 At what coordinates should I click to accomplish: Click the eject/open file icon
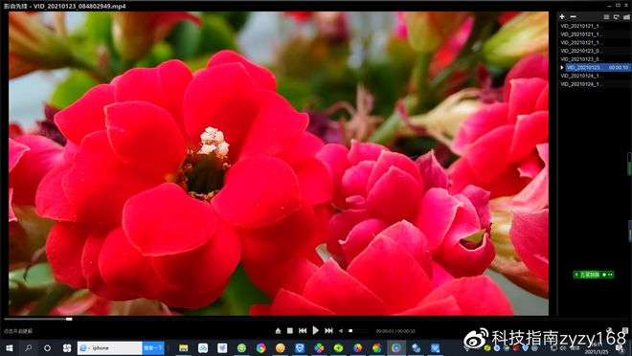[x=278, y=330]
